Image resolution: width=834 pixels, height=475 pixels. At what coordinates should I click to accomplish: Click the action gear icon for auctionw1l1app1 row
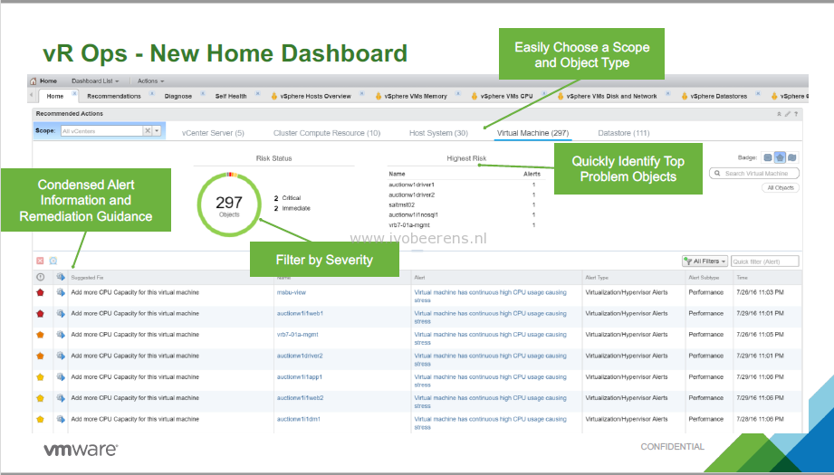point(60,377)
